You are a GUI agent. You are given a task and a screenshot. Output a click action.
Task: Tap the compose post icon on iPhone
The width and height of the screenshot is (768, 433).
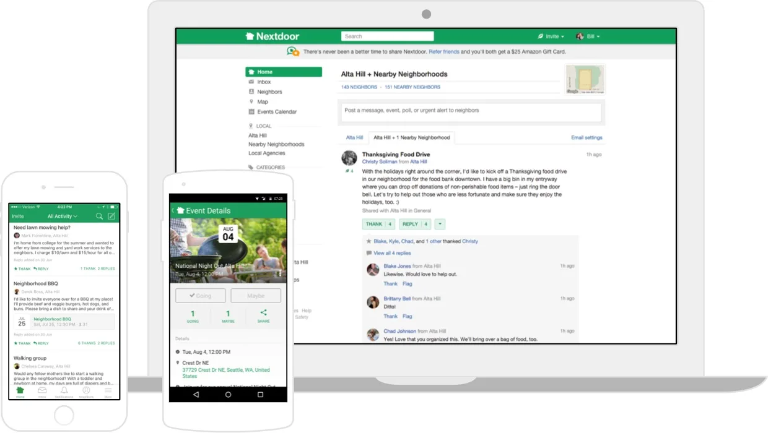(111, 216)
